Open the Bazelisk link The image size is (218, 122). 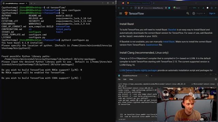[172, 29]
